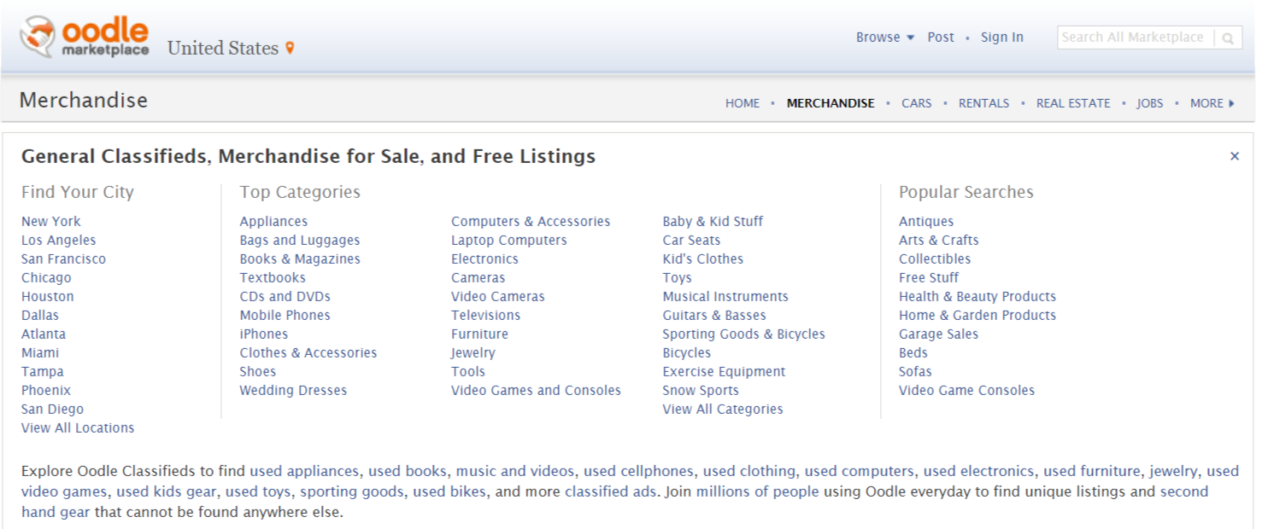View the Free Stuff popular search
This screenshot has width=1262, height=529.
(929, 277)
